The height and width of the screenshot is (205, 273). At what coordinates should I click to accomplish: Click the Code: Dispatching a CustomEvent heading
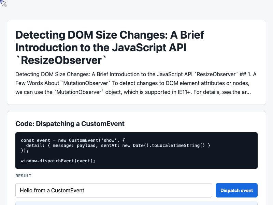pos(70,124)
